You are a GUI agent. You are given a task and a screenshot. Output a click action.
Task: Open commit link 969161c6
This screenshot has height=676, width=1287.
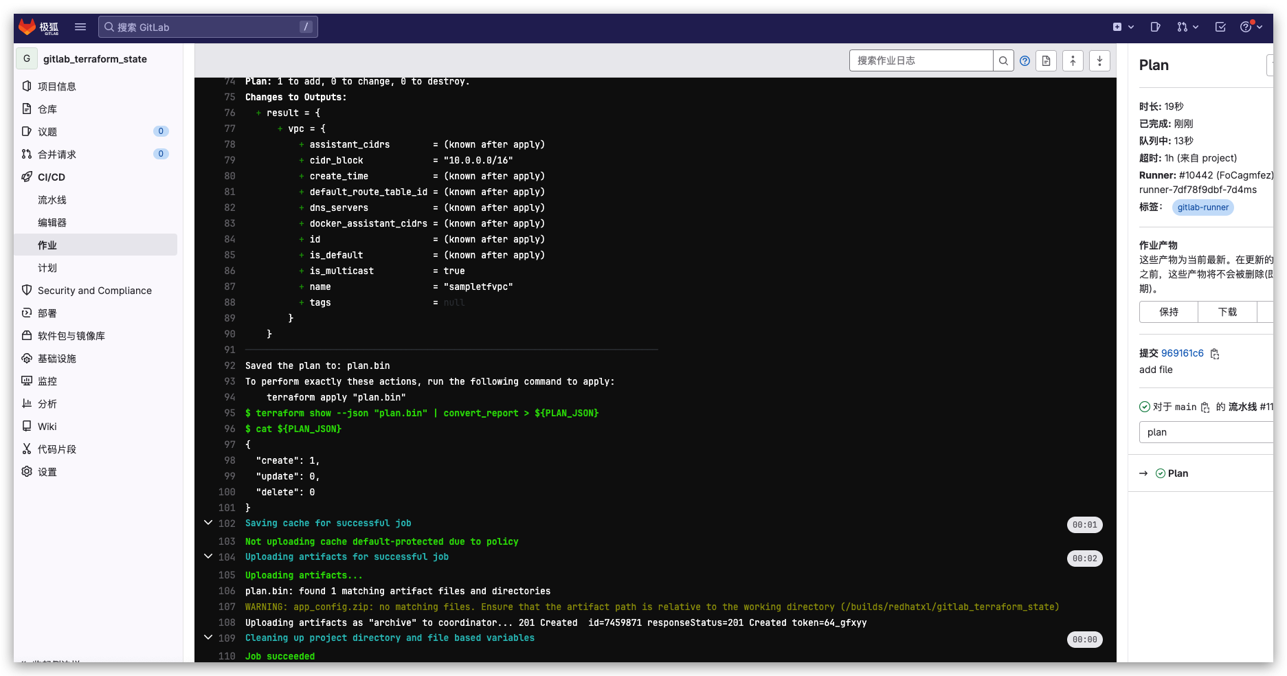(1182, 353)
